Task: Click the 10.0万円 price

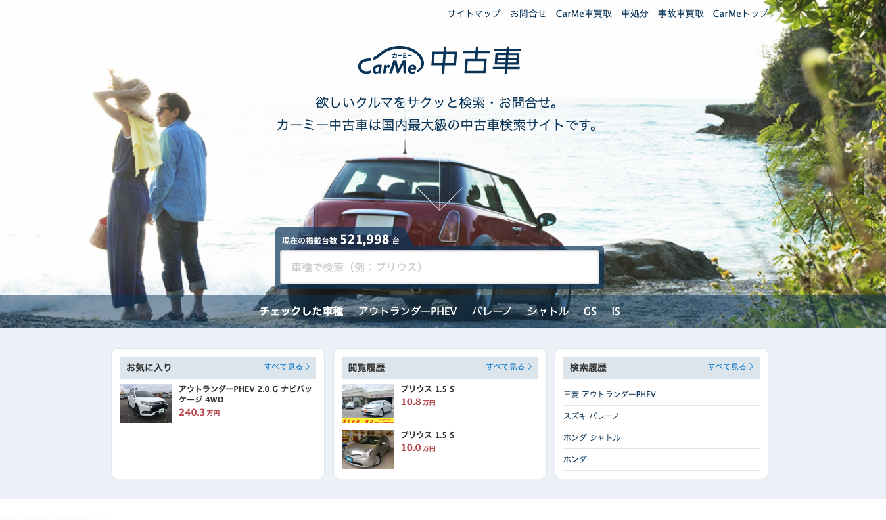Action: click(x=418, y=448)
